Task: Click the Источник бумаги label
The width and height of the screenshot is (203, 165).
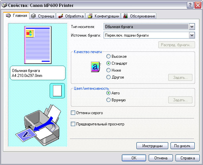Action: 86,35
